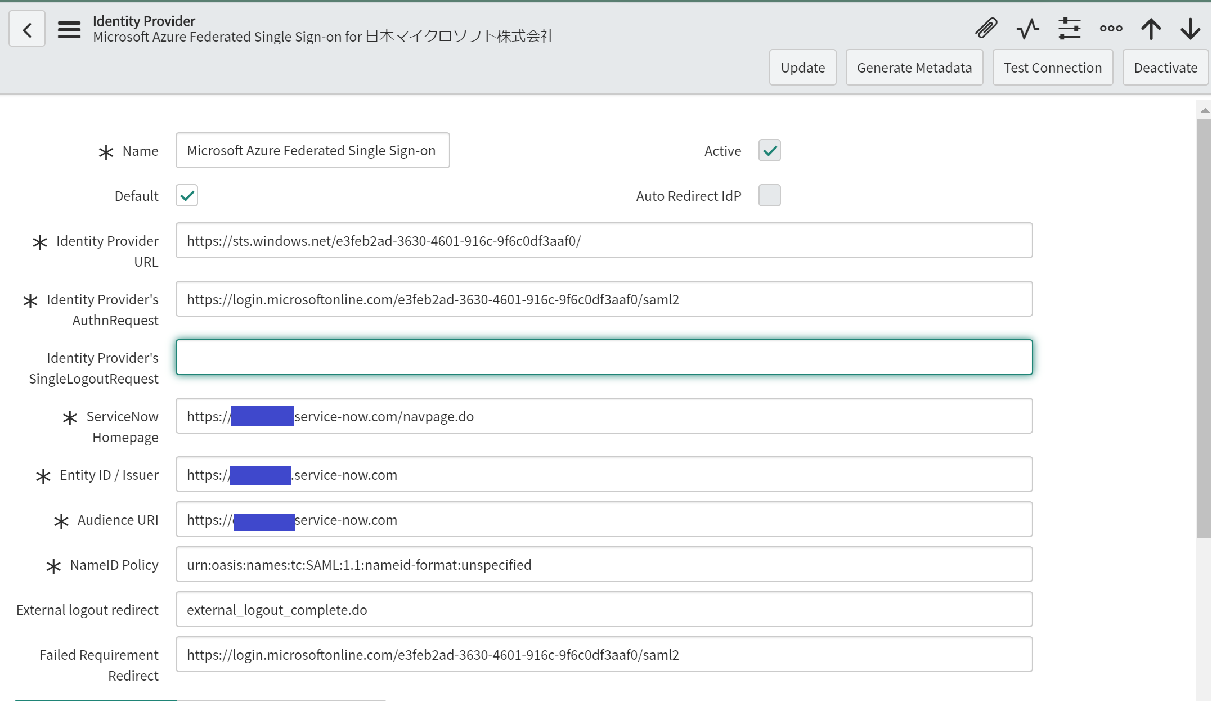Click the Name input field
Screen dimensions: 1212x702
coord(312,151)
